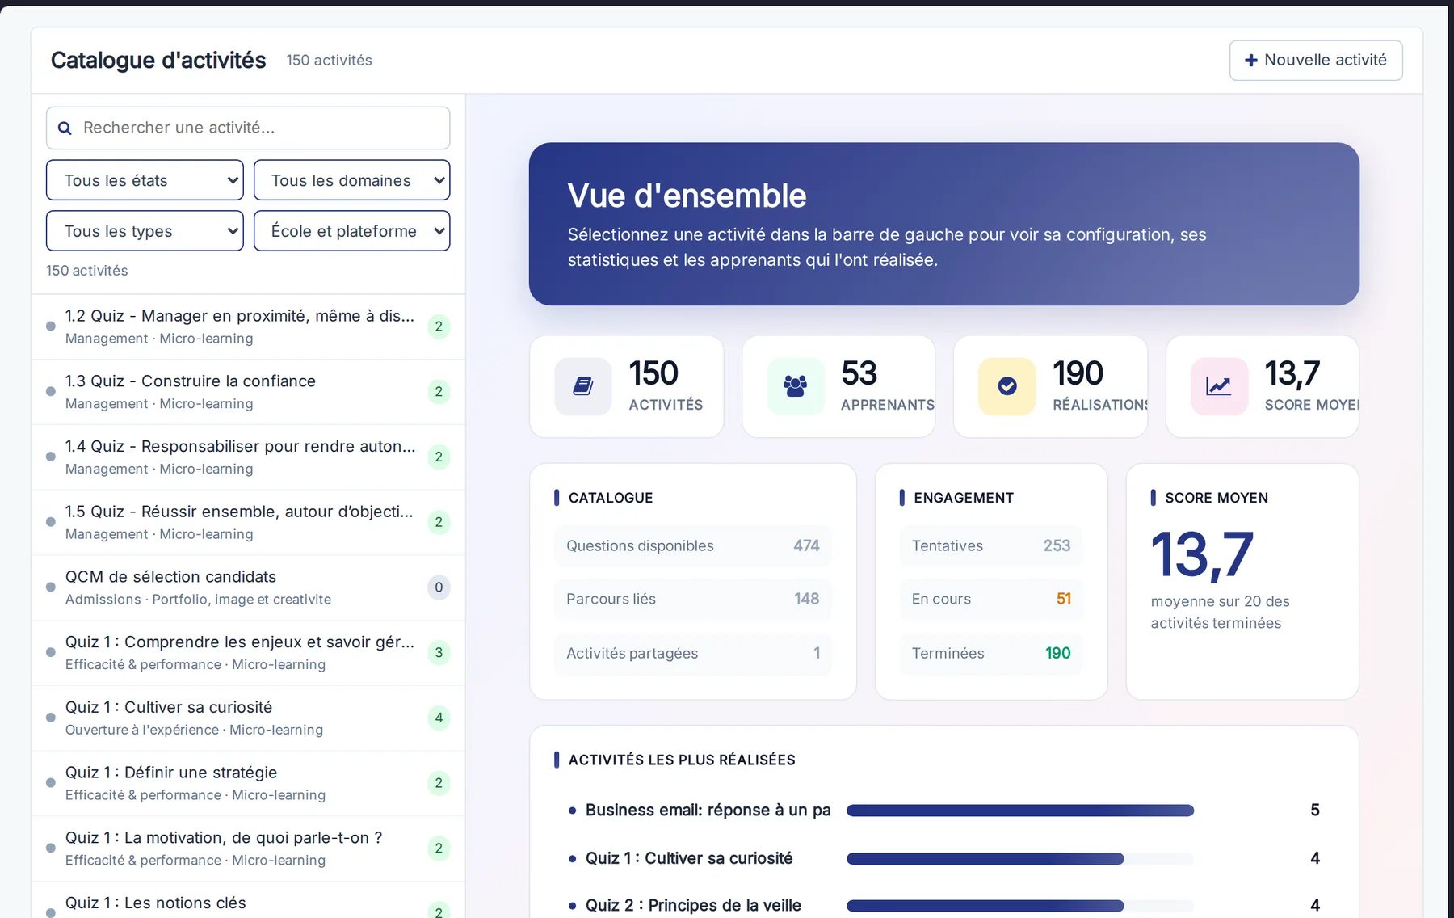Screen dimensions: 1454x918
Task: Click the search magnifier icon
Action: click(65, 128)
